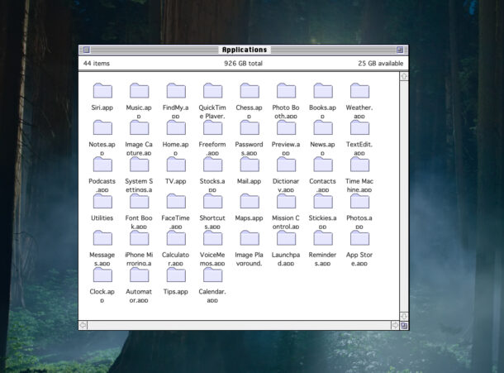Viewport: 504px width, 373px height.
Task: Select the Calendar.app folder icon
Action: point(212,275)
